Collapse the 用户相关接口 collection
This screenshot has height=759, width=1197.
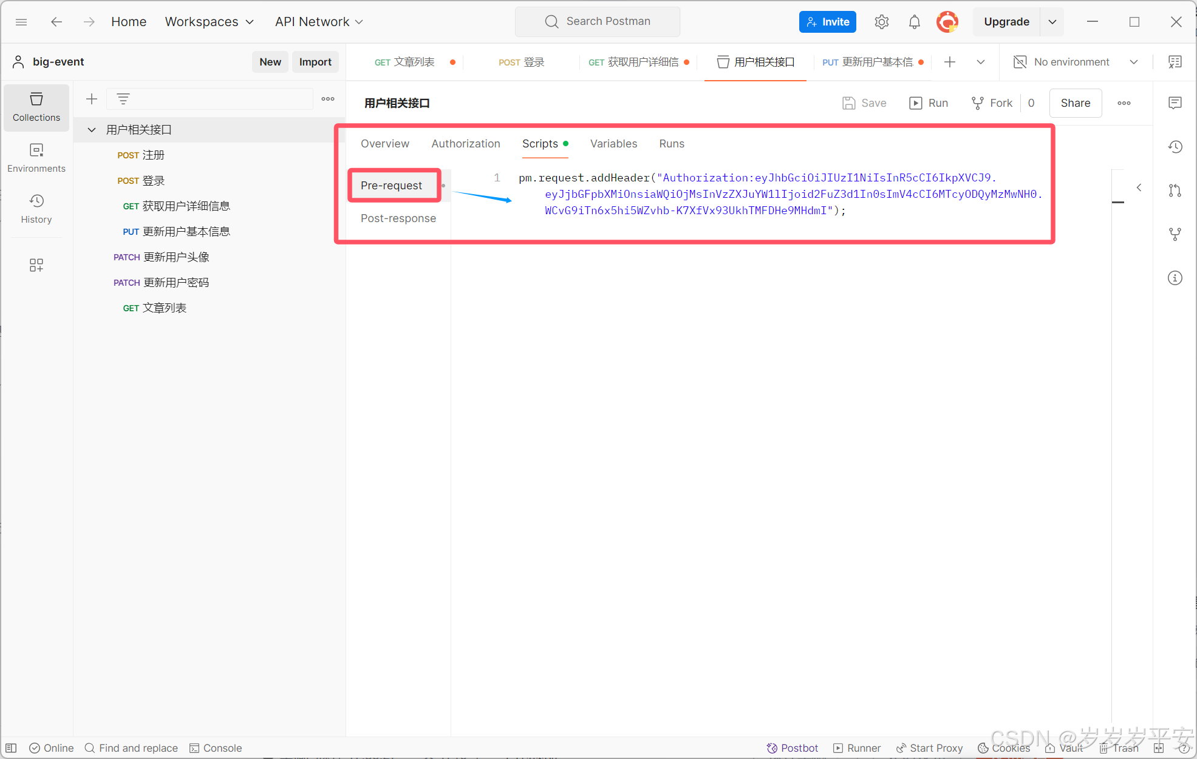pyautogui.click(x=92, y=130)
